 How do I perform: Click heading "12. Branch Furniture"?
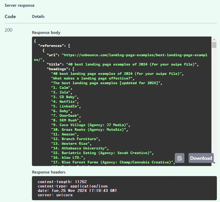76,139
